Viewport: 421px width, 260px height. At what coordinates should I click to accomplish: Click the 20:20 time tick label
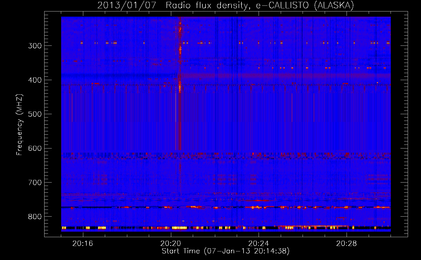(171, 244)
